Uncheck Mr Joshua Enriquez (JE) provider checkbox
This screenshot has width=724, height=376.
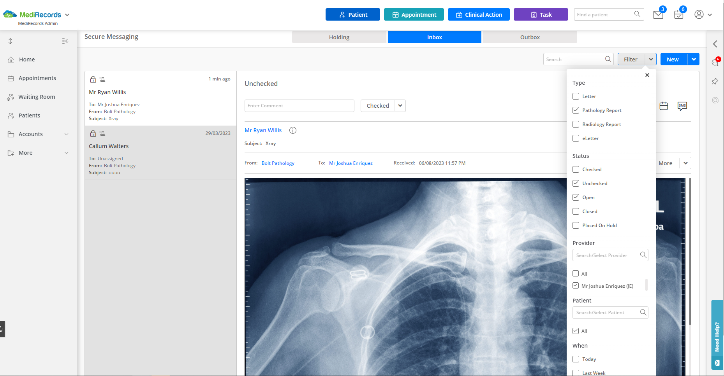pos(576,285)
